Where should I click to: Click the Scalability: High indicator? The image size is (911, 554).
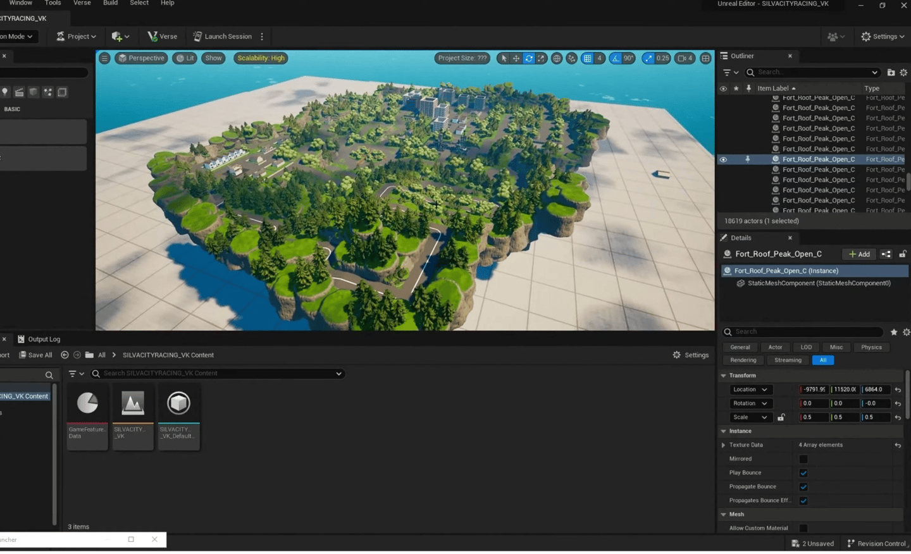coord(261,58)
